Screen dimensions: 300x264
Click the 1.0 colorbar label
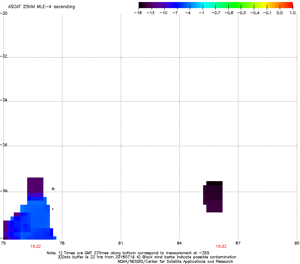(x=293, y=13)
